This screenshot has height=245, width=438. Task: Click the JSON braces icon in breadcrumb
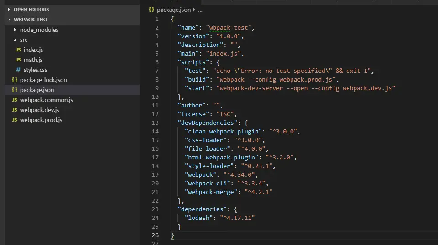pos(151,10)
